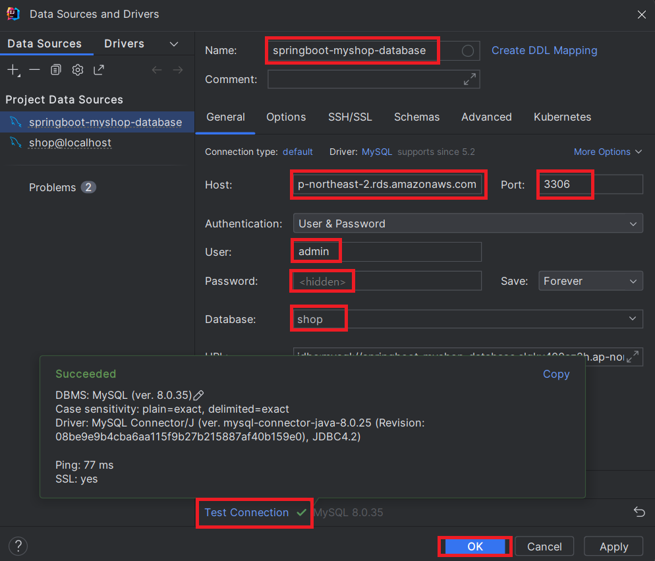655x561 pixels.
Task: Add a new data source with plus icon
Action: [13, 70]
